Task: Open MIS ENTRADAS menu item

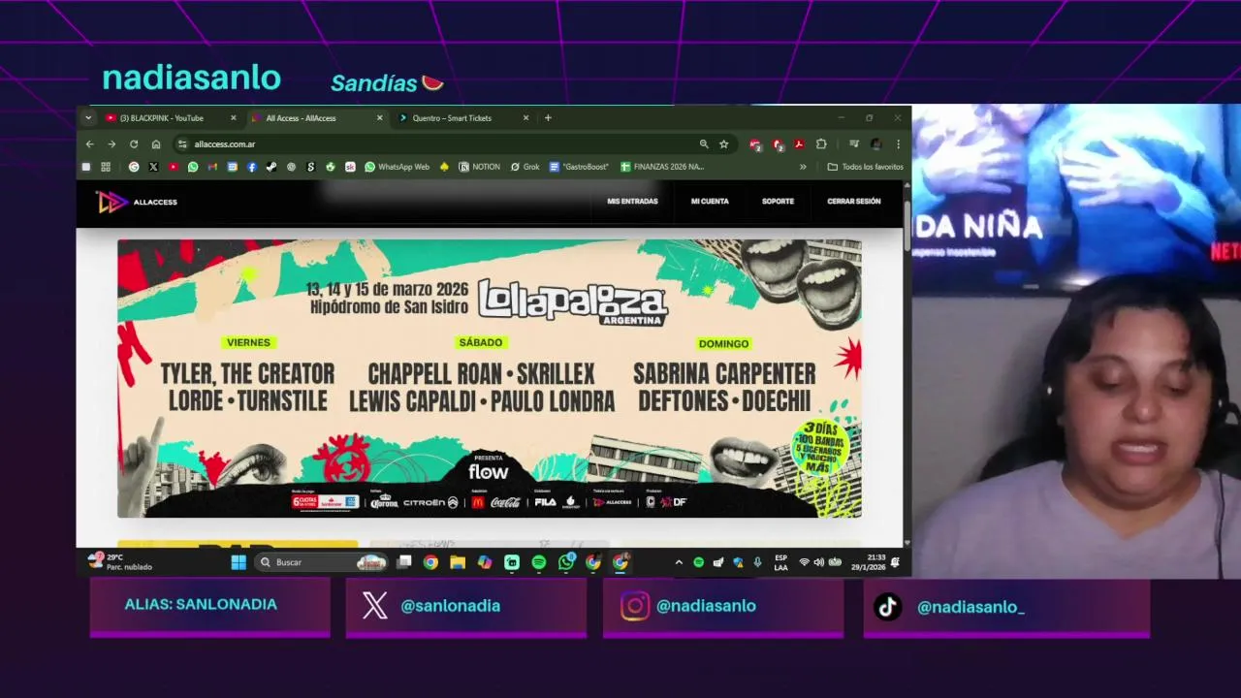Action: point(632,202)
